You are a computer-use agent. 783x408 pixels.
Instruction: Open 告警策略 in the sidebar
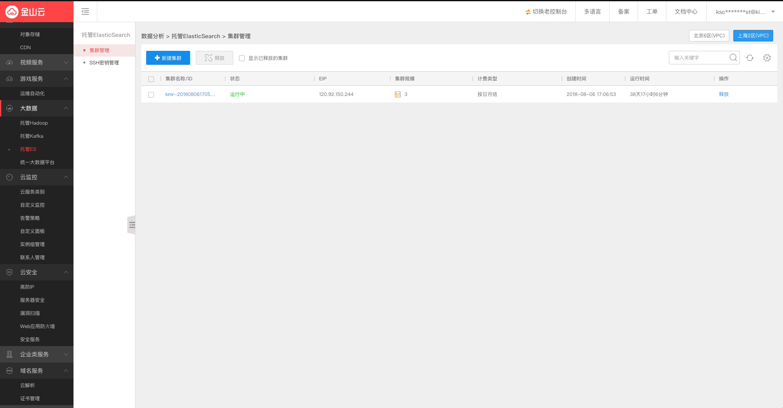[x=30, y=218]
